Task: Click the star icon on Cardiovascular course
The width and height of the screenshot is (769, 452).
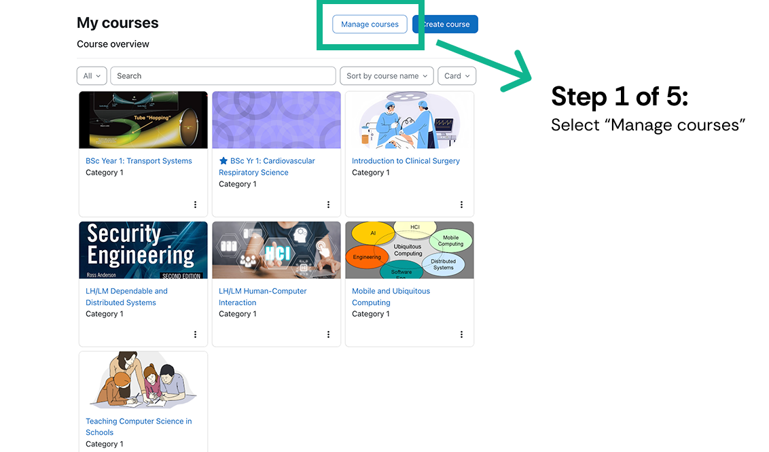Action: (223, 161)
